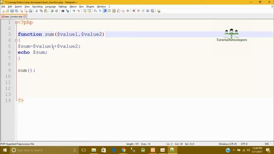274x154 pixels.
Task: Click the Cut scissors toolbar icon
Action: (x=36, y=11)
